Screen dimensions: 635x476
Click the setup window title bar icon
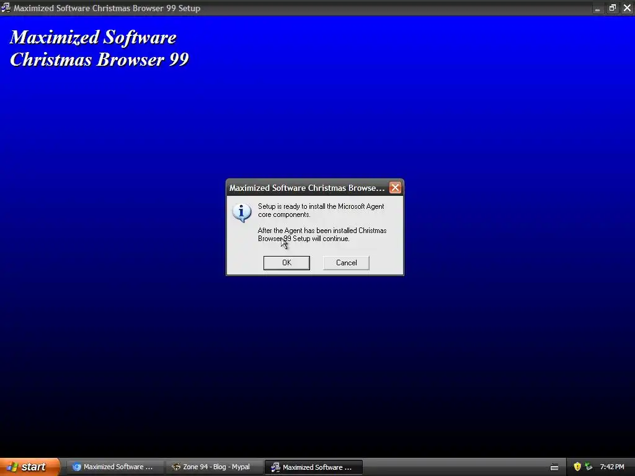[6, 7]
